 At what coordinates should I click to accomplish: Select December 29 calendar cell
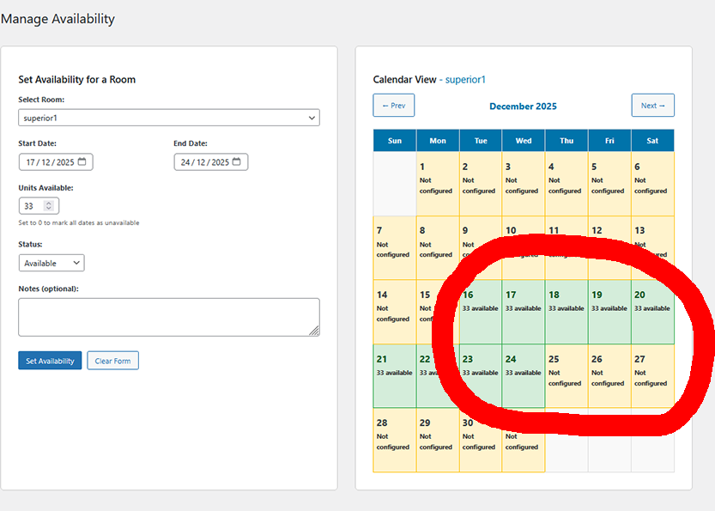tap(438, 440)
